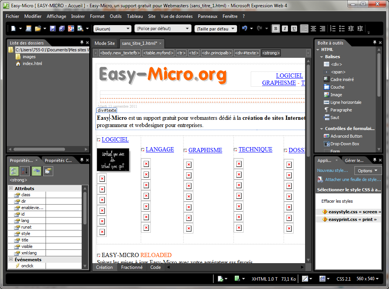Select Cadre inséré in the toolbox
Screen dimensions: 389x289
pyautogui.click(x=342, y=79)
